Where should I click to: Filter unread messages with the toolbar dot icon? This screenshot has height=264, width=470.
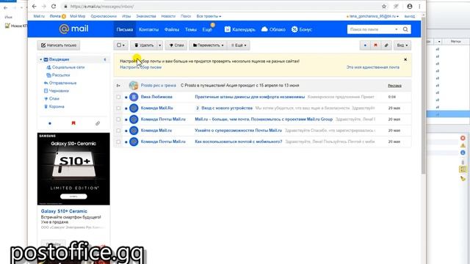click(365, 45)
